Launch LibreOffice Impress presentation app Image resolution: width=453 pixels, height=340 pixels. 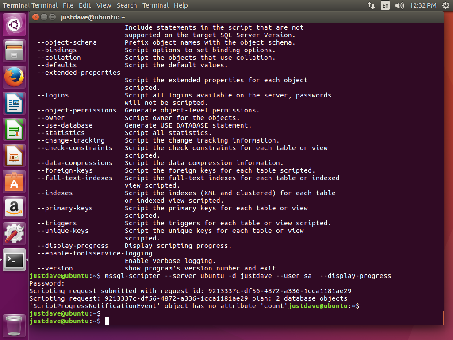[x=15, y=155]
